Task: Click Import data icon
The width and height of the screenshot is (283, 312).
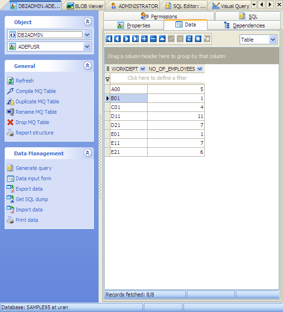Action: click(10, 210)
